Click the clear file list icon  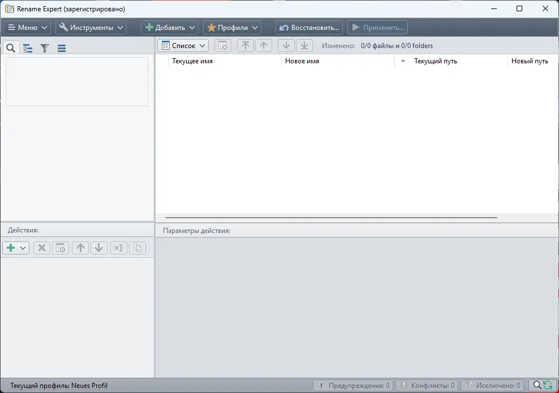(223, 46)
